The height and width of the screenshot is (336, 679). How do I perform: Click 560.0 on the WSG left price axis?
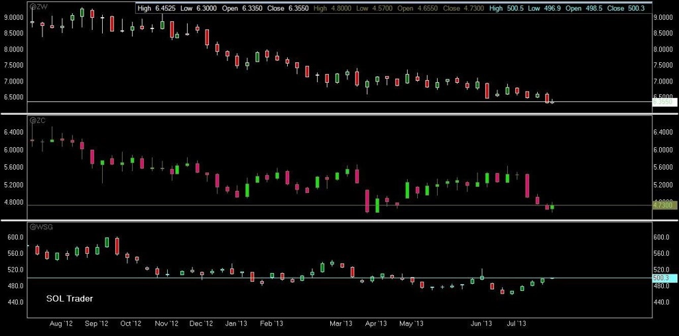pos(15,253)
